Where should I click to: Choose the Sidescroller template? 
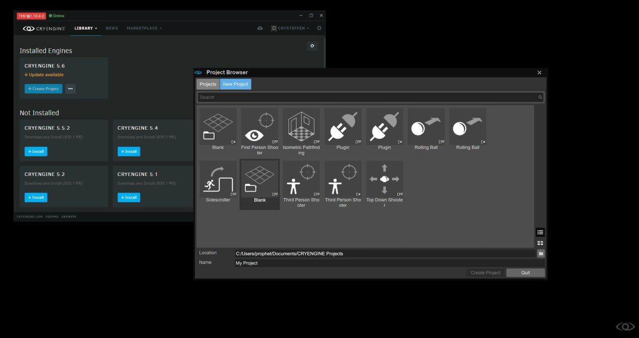pyautogui.click(x=218, y=182)
